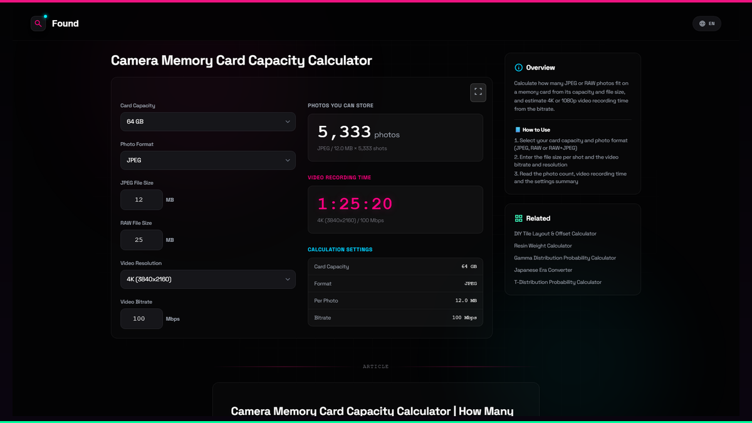Click the CALCULATION SETTINGS heading
This screenshot has height=423, width=752.
click(x=340, y=249)
